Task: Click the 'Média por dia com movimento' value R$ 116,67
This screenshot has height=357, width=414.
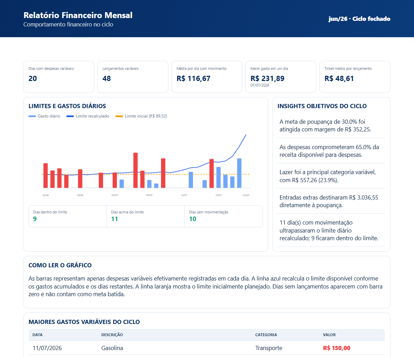Action: click(x=193, y=78)
